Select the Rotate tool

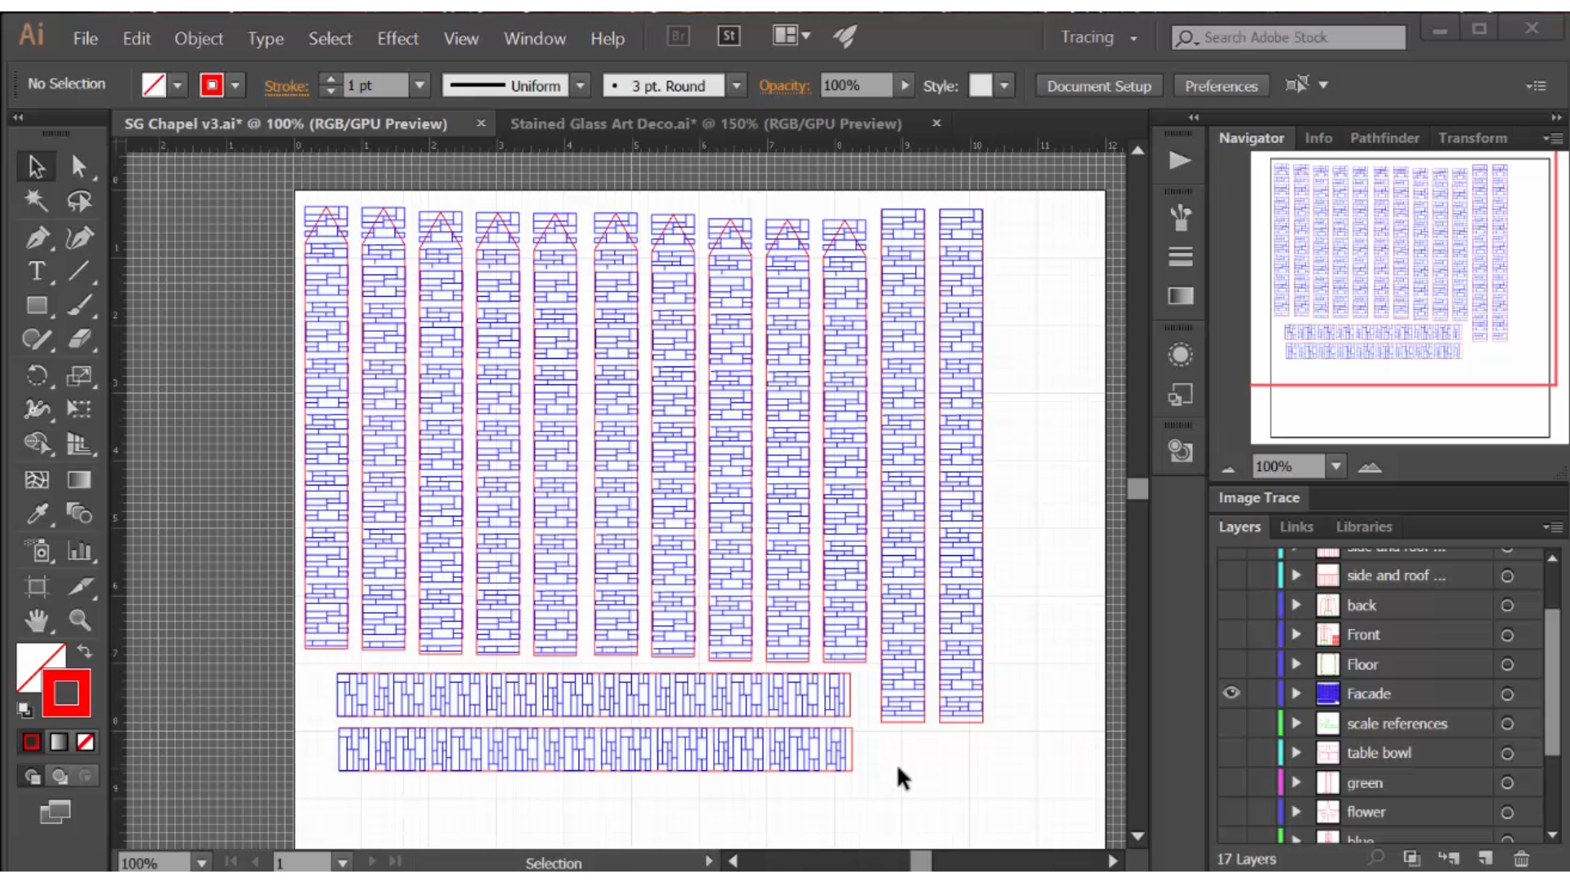pyautogui.click(x=37, y=376)
